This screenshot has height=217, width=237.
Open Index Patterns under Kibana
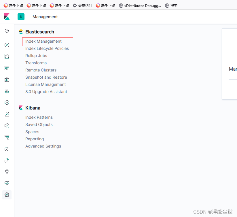click(39, 117)
